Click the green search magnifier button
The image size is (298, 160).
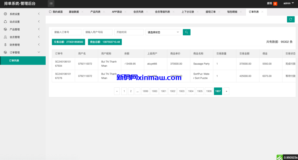(187, 32)
